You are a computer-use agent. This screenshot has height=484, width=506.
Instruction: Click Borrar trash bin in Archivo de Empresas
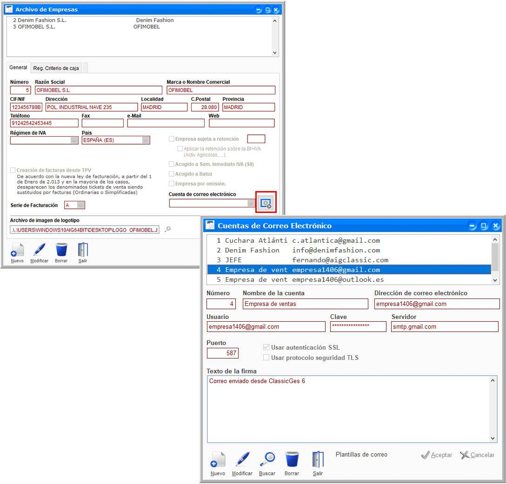pyautogui.click(x=61, y=250)
